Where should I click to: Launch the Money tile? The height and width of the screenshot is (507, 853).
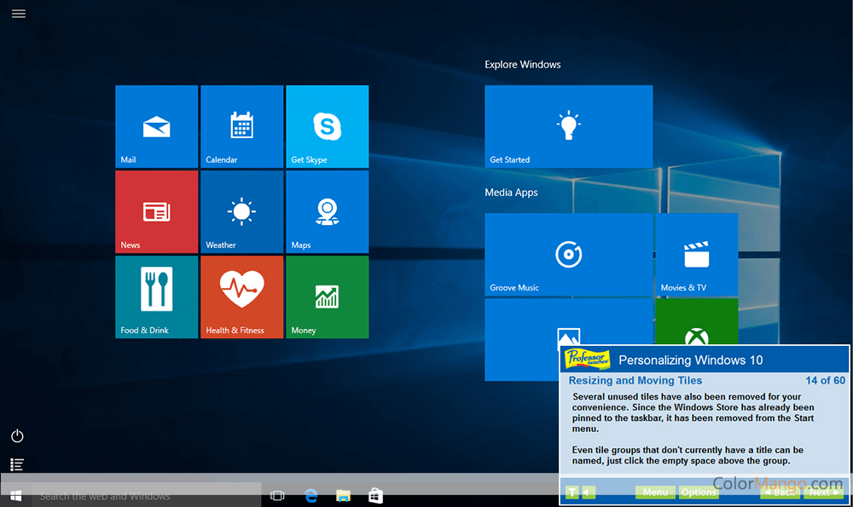[328, 297]
